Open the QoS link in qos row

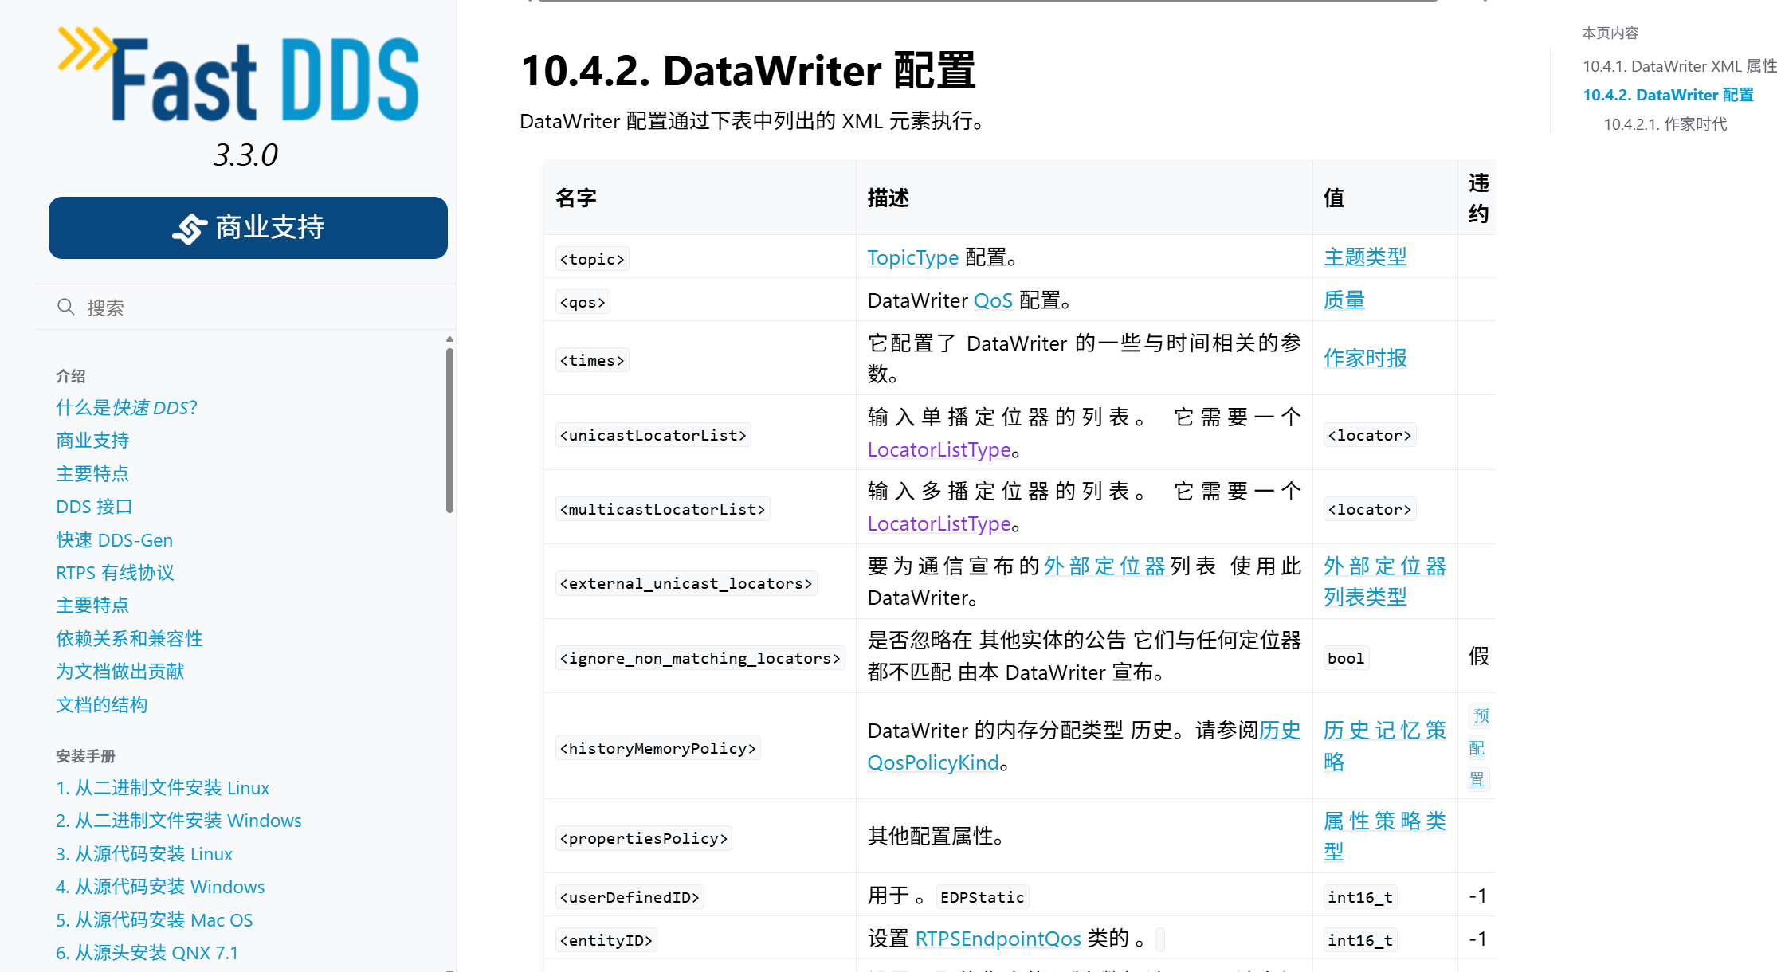pyautogui.click(x=993, y=300)
